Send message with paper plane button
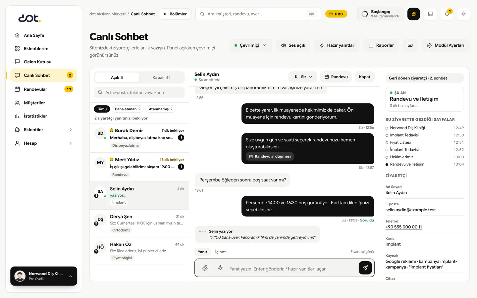This screenshot has width=477, height=298. 365,268
